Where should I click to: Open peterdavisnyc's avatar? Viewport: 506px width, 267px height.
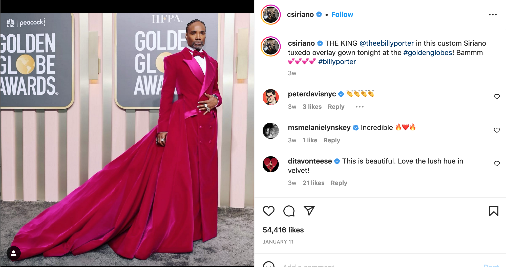click(x=270, y=97)
